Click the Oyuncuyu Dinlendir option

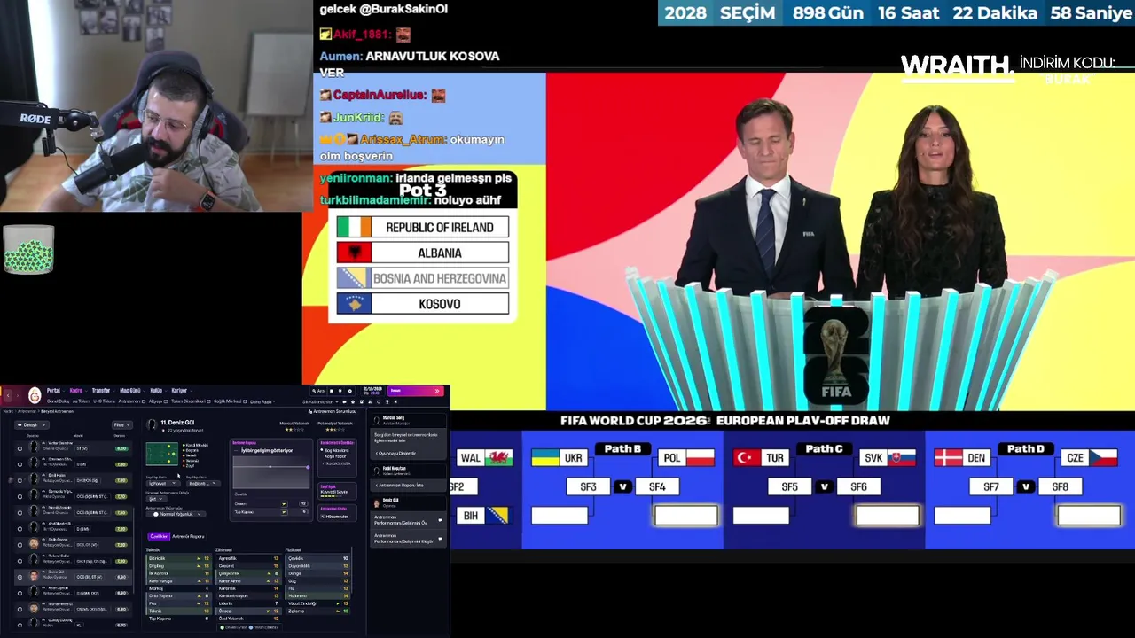click(395, 454)
